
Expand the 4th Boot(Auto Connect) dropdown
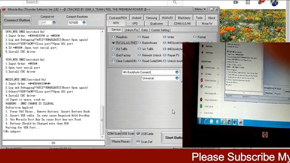177,72
